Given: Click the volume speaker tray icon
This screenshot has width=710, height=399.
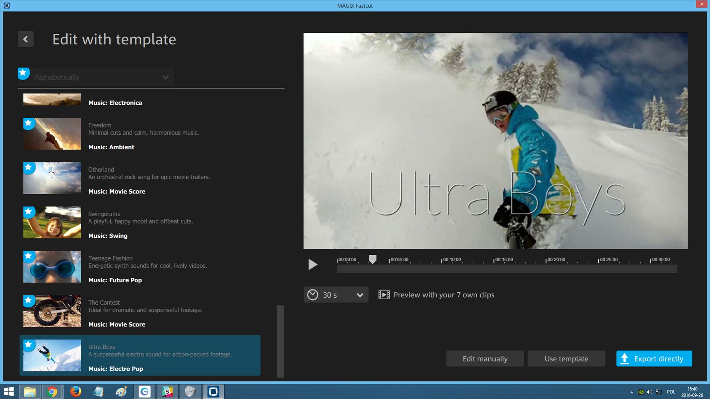Looking at the screenshot, I should (650, 392).
